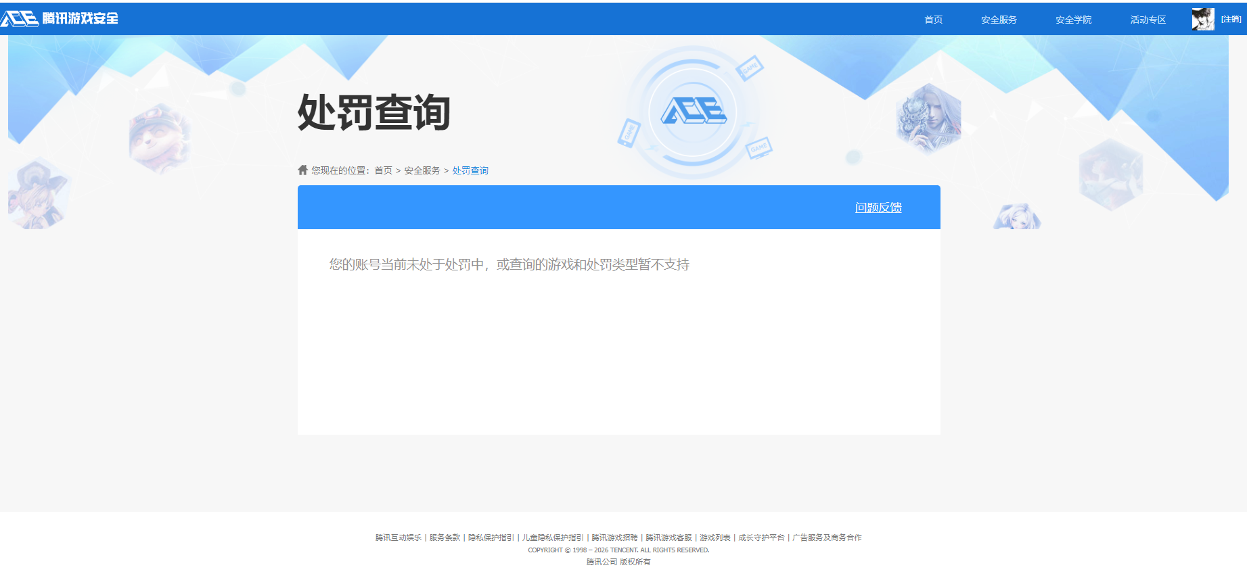1247x576 pixels.
Task: Open the 隐私保护指引 footer link
Action: [491, 537]
